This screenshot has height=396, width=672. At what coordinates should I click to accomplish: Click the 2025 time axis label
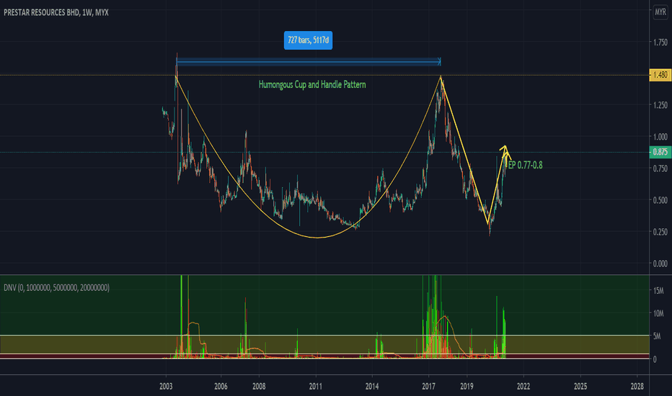580,386
